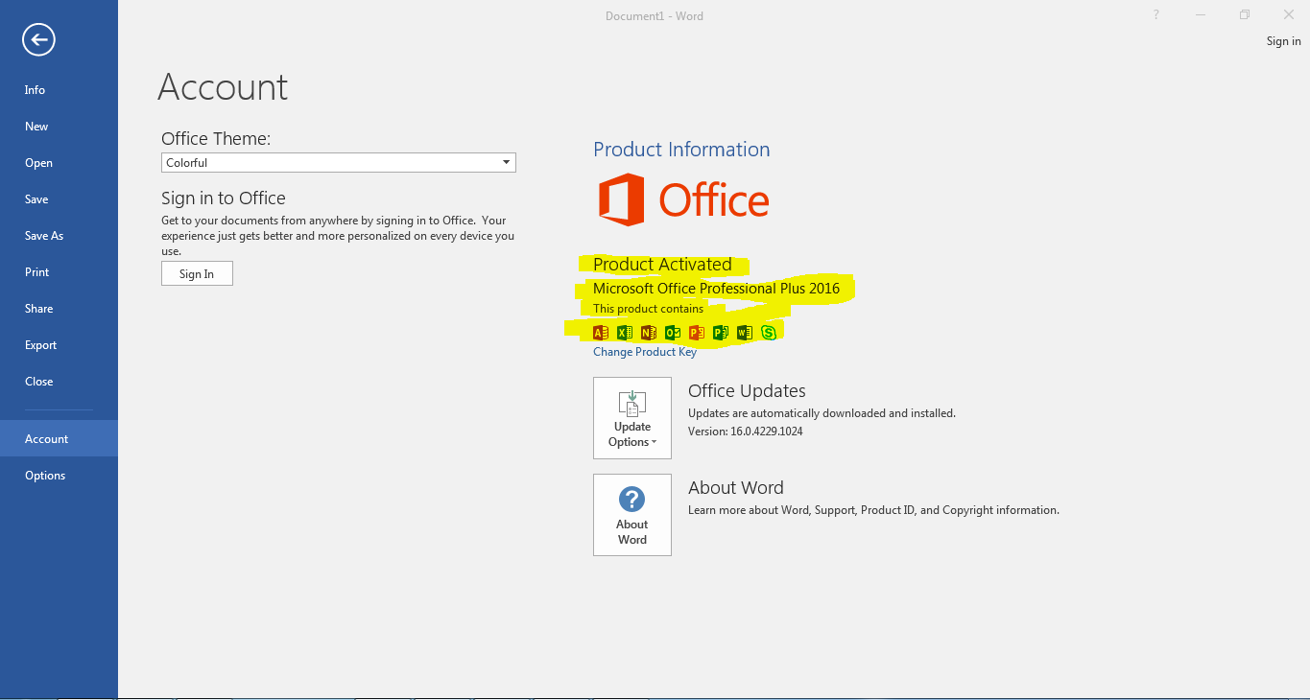This screenshot has height=700, width=1310.
Task: Click the OneNote product icon
Action: pos(649,333)
